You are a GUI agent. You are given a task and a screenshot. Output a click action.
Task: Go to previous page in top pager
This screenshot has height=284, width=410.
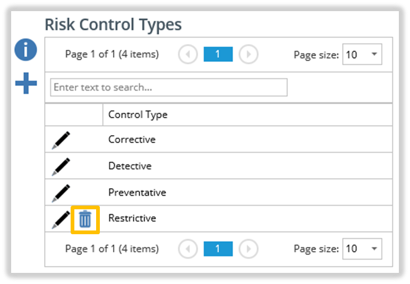click(188, 54)
